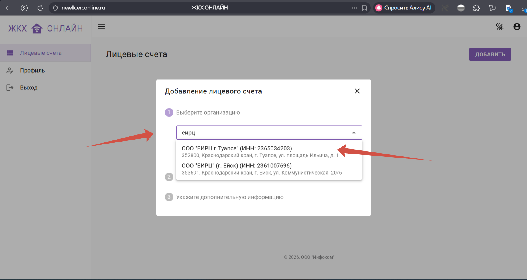Open browser extensions puzzle icon

pyautogui.click(x=476, y=8)
